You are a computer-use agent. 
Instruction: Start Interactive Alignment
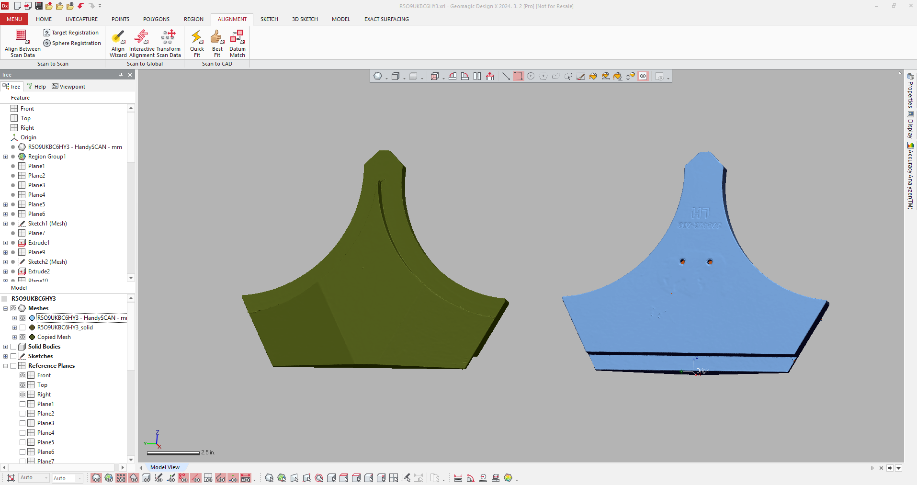[x=142, y=43]
